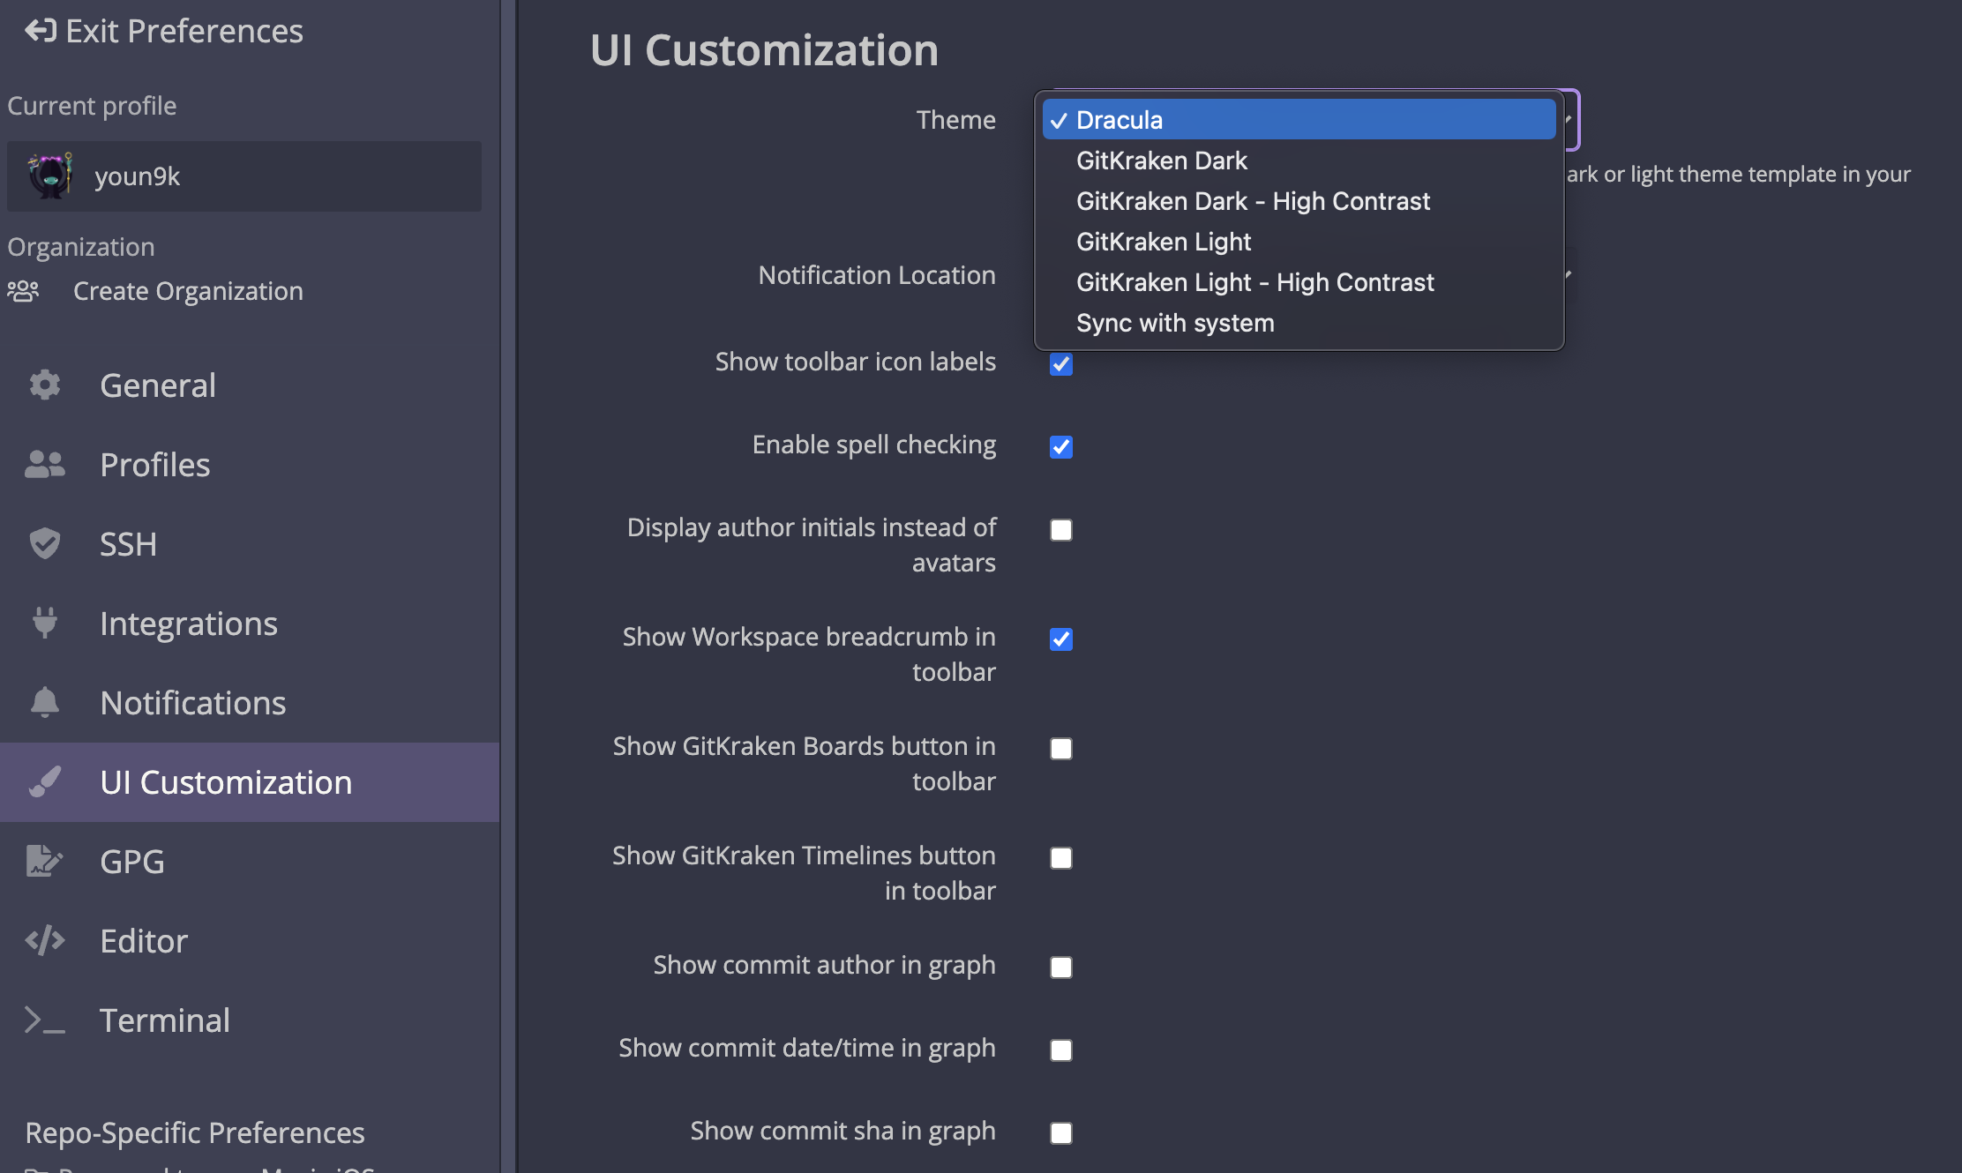Disable the Enable spell checking checkbox
Image resolution: width=1962 pixels, height=1173 pixels.
[1060, 447]
